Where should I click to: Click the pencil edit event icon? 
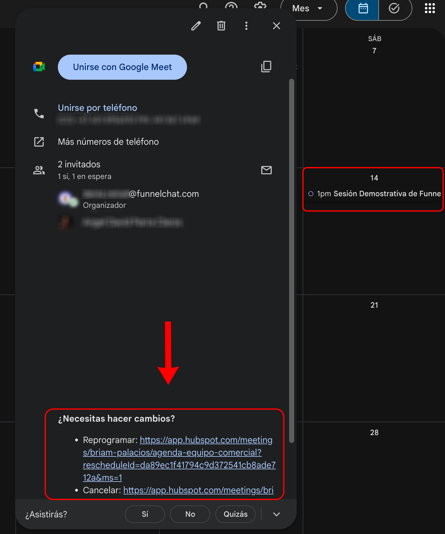click(196, 26)
